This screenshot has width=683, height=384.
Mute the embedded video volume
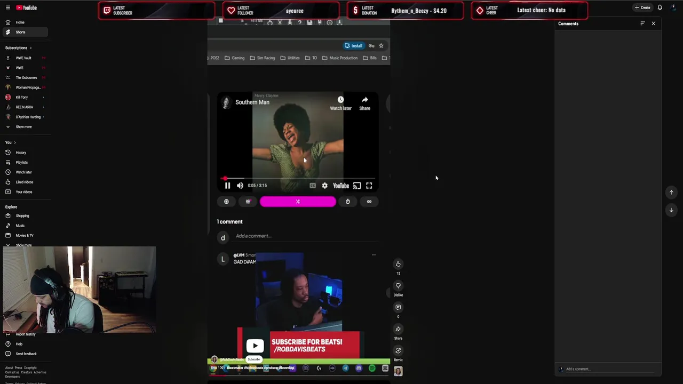click(x=240, y=186)
